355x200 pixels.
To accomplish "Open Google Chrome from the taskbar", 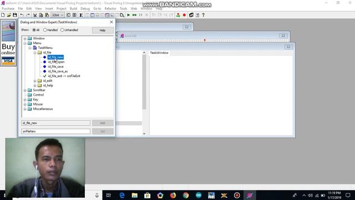I will point(186,195).
